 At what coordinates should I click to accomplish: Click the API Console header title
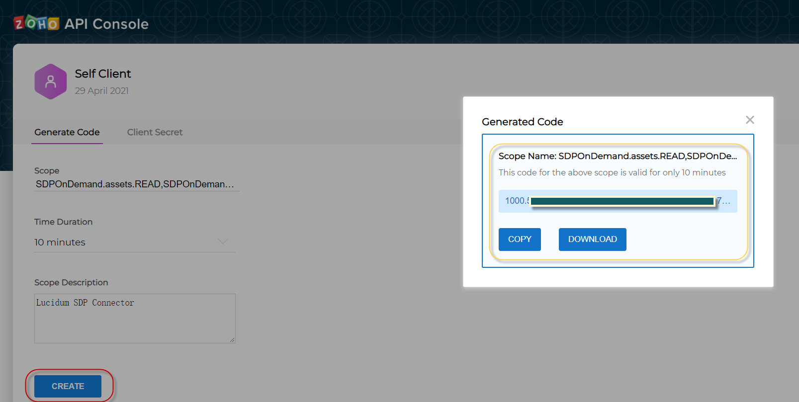(106, 24)
